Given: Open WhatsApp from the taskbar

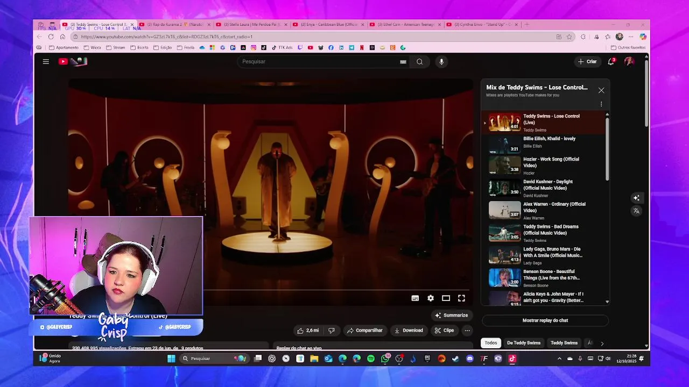Looking at the screenshot, I should [x=385, y=359].
